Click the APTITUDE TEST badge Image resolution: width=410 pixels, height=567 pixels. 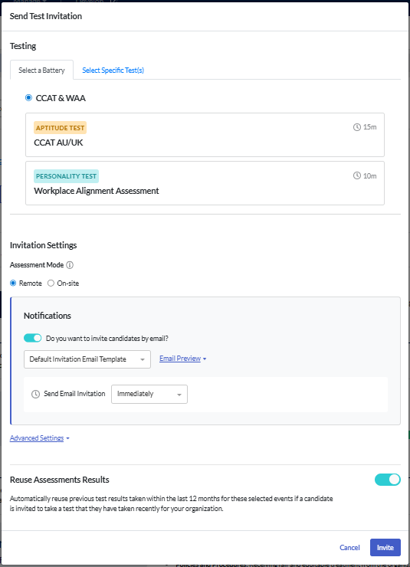point(60,128)
